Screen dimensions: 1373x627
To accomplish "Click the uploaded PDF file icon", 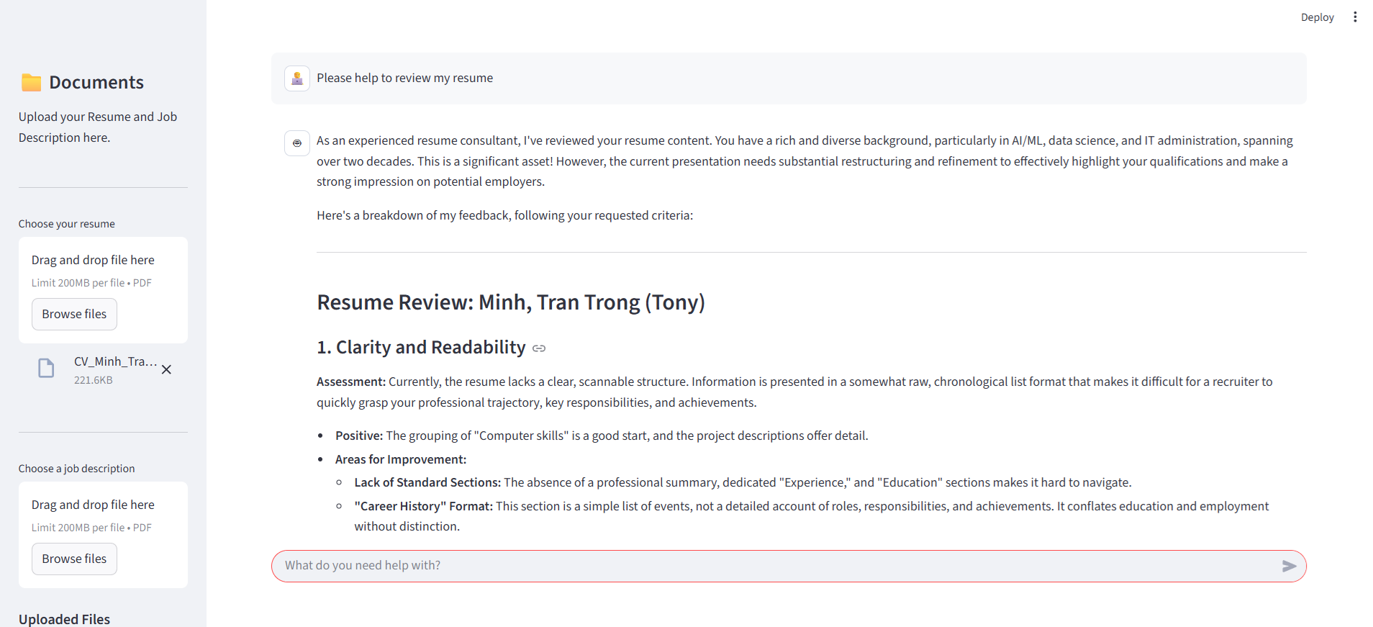I will click(x=46, y=369).
